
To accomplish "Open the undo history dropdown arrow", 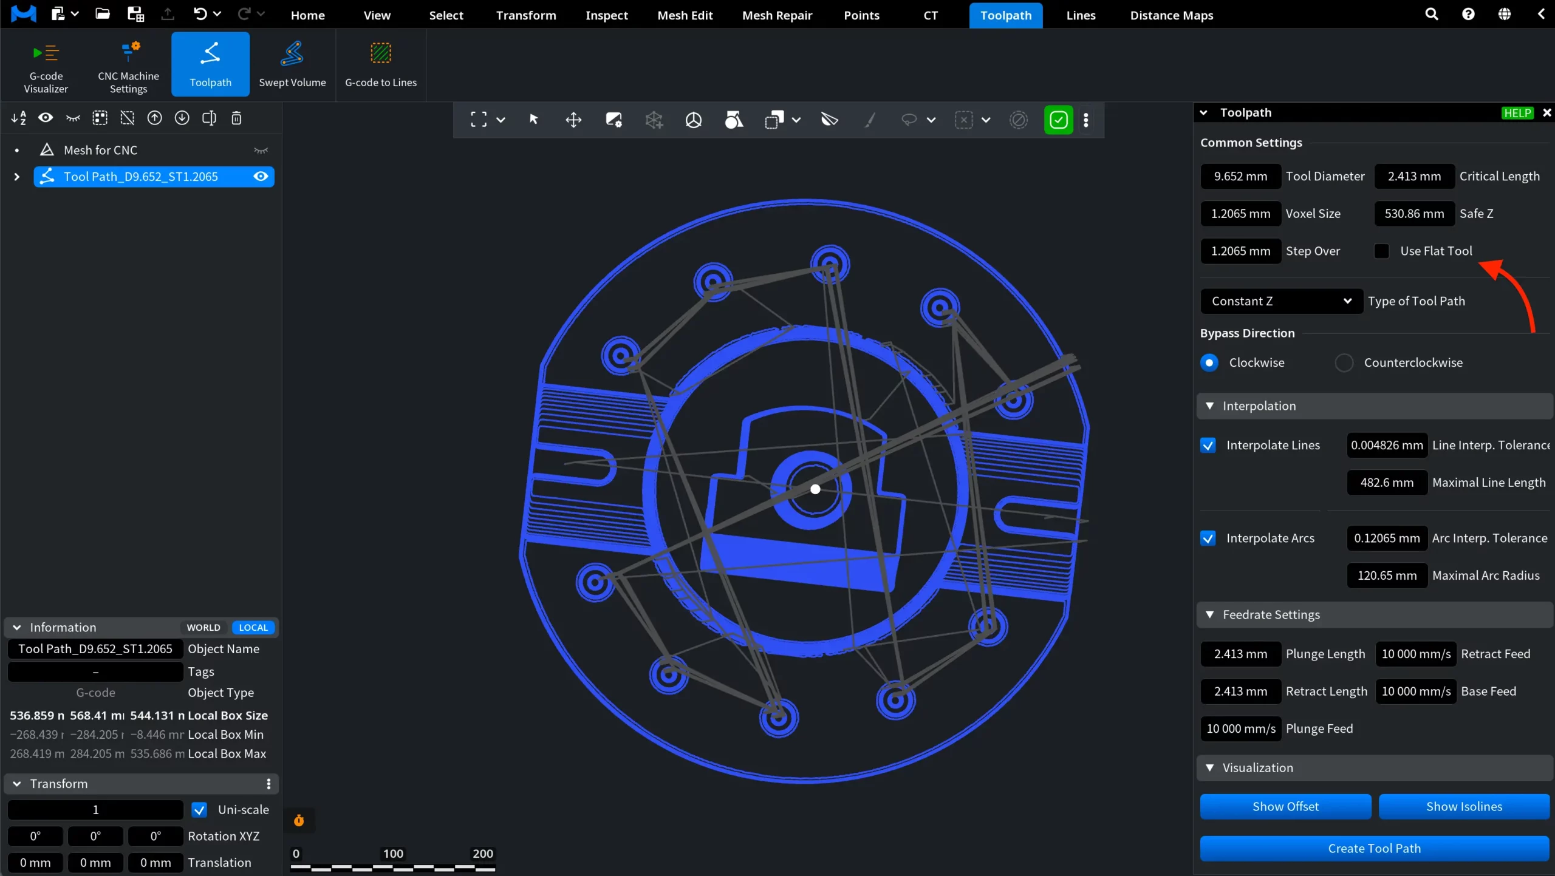I will tap(217, 14).
